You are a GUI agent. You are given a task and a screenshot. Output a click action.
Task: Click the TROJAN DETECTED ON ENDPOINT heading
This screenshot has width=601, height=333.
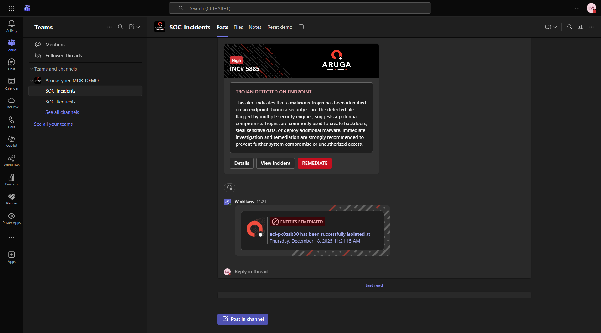(273, 92)
